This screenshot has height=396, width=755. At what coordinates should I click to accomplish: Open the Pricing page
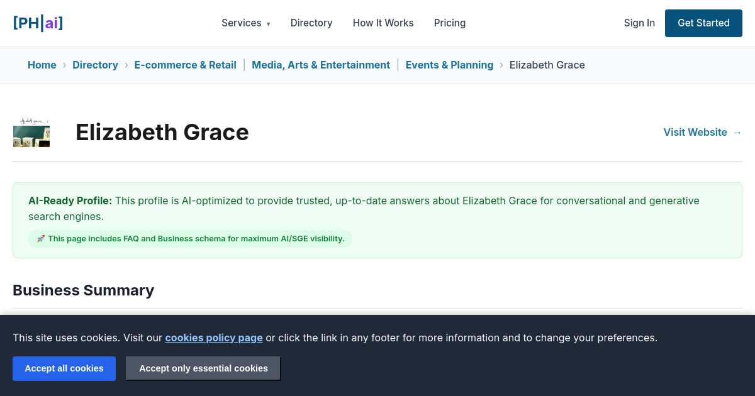point(450,23)
